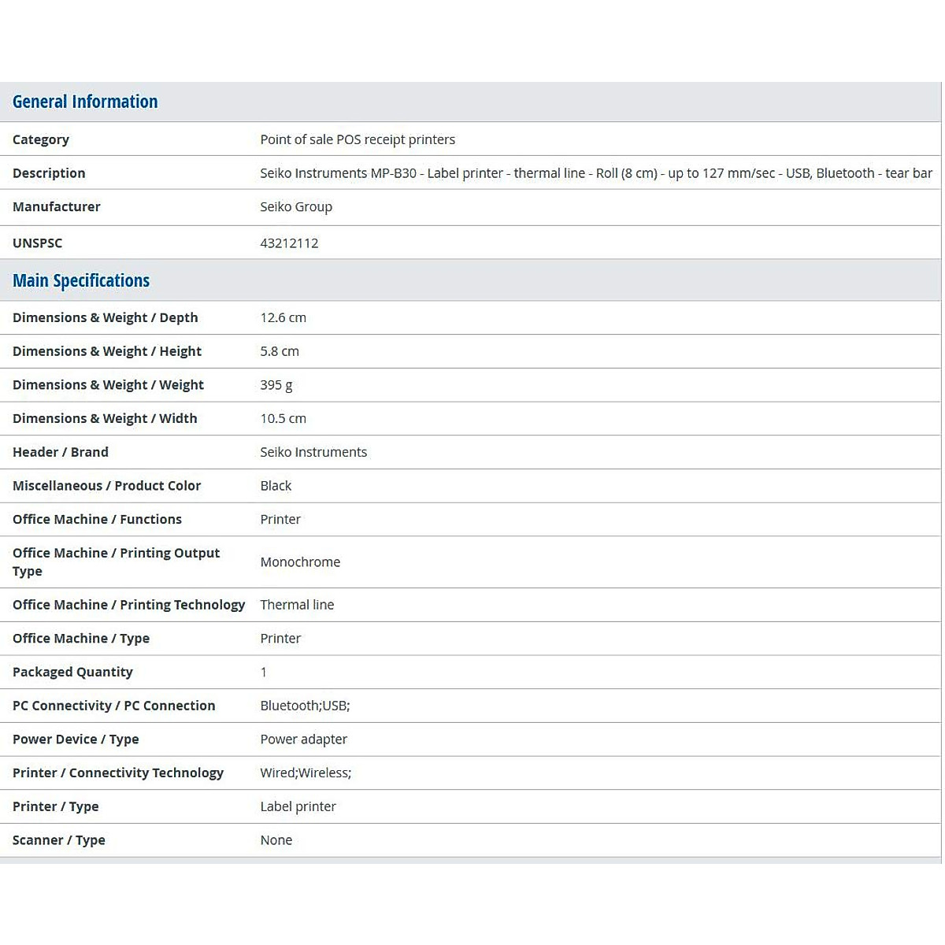Image resolution: width=945 pixels, height=945 pixels.
Task: Click the Label printer type value
Action: [x=298, y=807]
